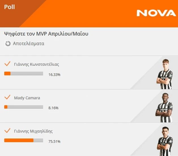Tick the checkmark beside Γιάννης Μιχαηλίδης

[7, 131]
